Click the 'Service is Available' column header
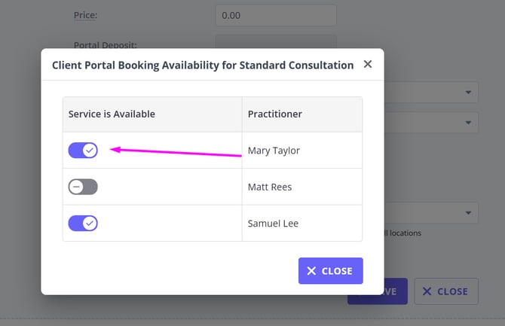 coord(112,114)
